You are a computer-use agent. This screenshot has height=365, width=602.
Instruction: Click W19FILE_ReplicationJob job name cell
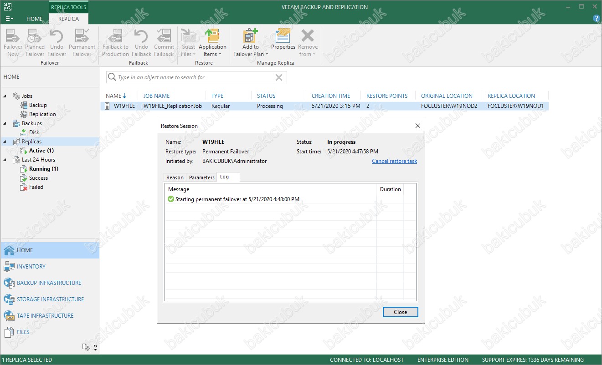[x=173, y=106]
